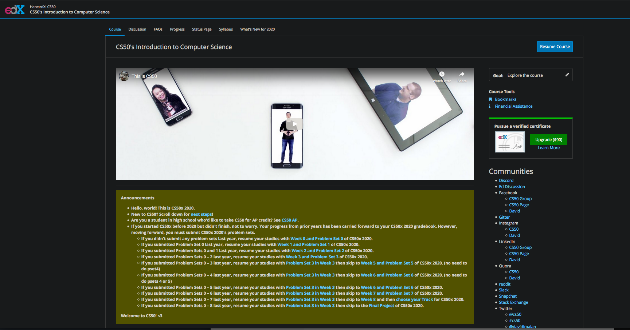This screenshot has width=630, height=330.
Task: Switch to the Discussion tab
Action: point(137,29)
